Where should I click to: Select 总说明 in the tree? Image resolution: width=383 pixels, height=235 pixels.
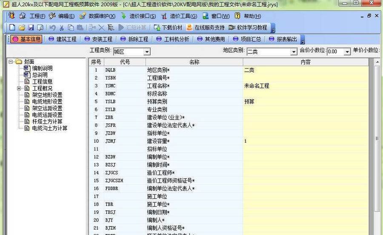[40, 75]
